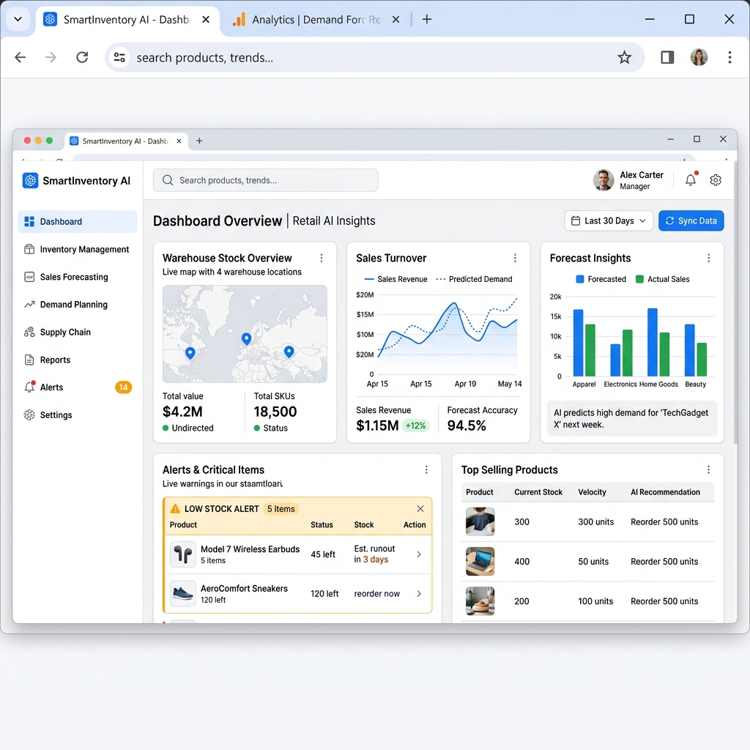This screenshot has height=750, width=750.
Task: Open the tab search dropdown arrow
Action: click(18, 19)
